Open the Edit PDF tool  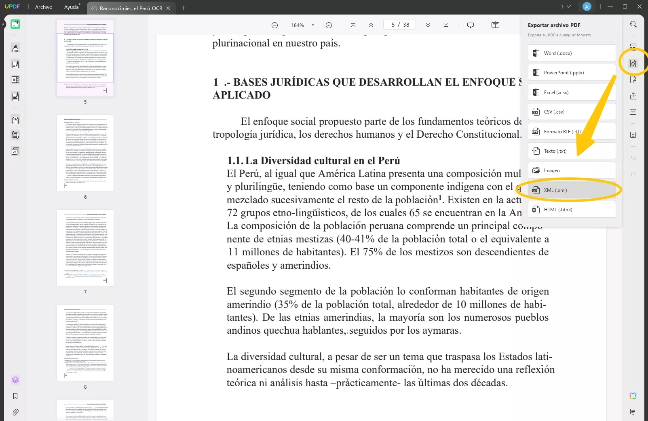tap(15, 64)
